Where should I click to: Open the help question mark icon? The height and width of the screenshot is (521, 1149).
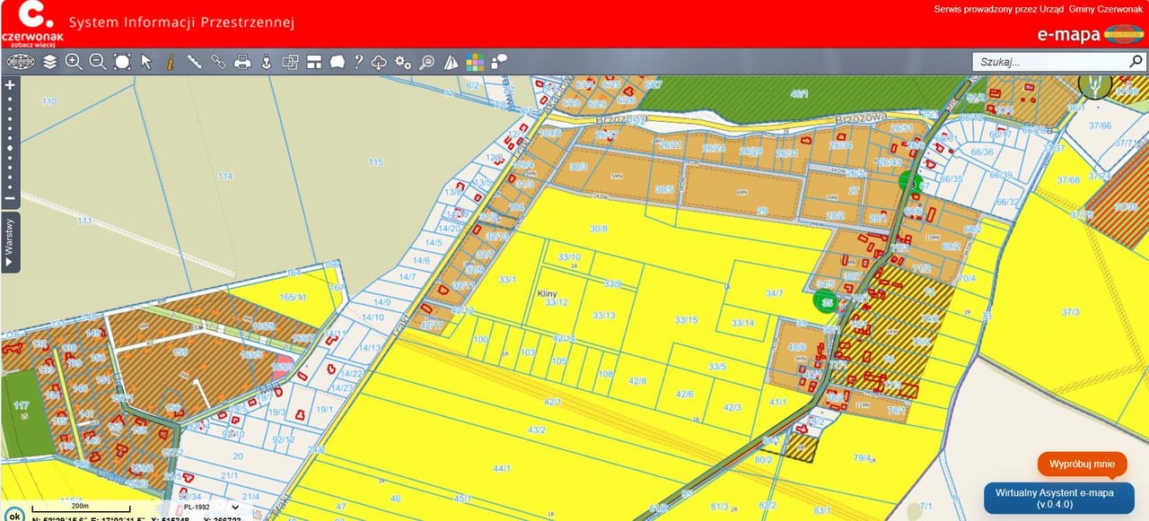tap(358, 62)
